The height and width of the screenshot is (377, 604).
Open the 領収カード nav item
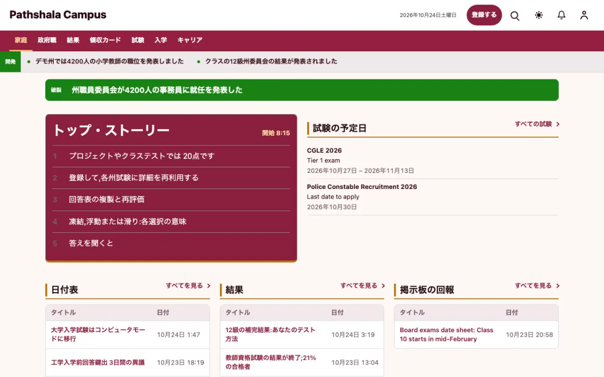(x=105, y=40)
